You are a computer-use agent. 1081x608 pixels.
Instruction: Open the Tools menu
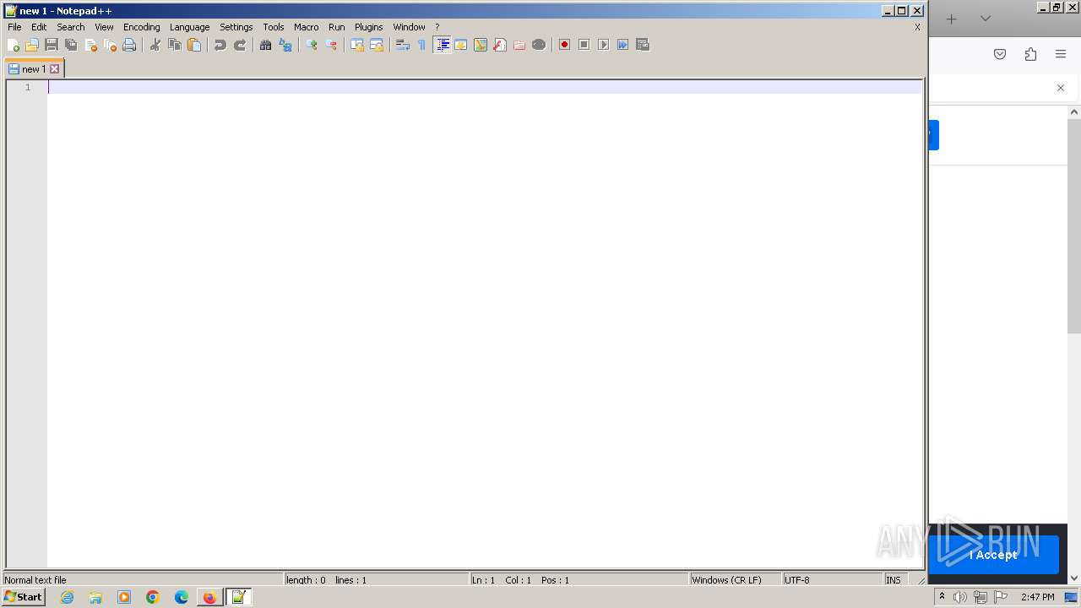point(274,27)
